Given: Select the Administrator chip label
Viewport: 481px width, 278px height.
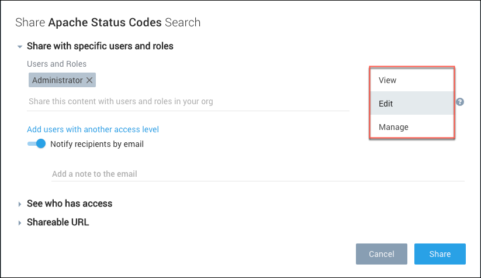Looking at the screenshot, I should 57,80.
